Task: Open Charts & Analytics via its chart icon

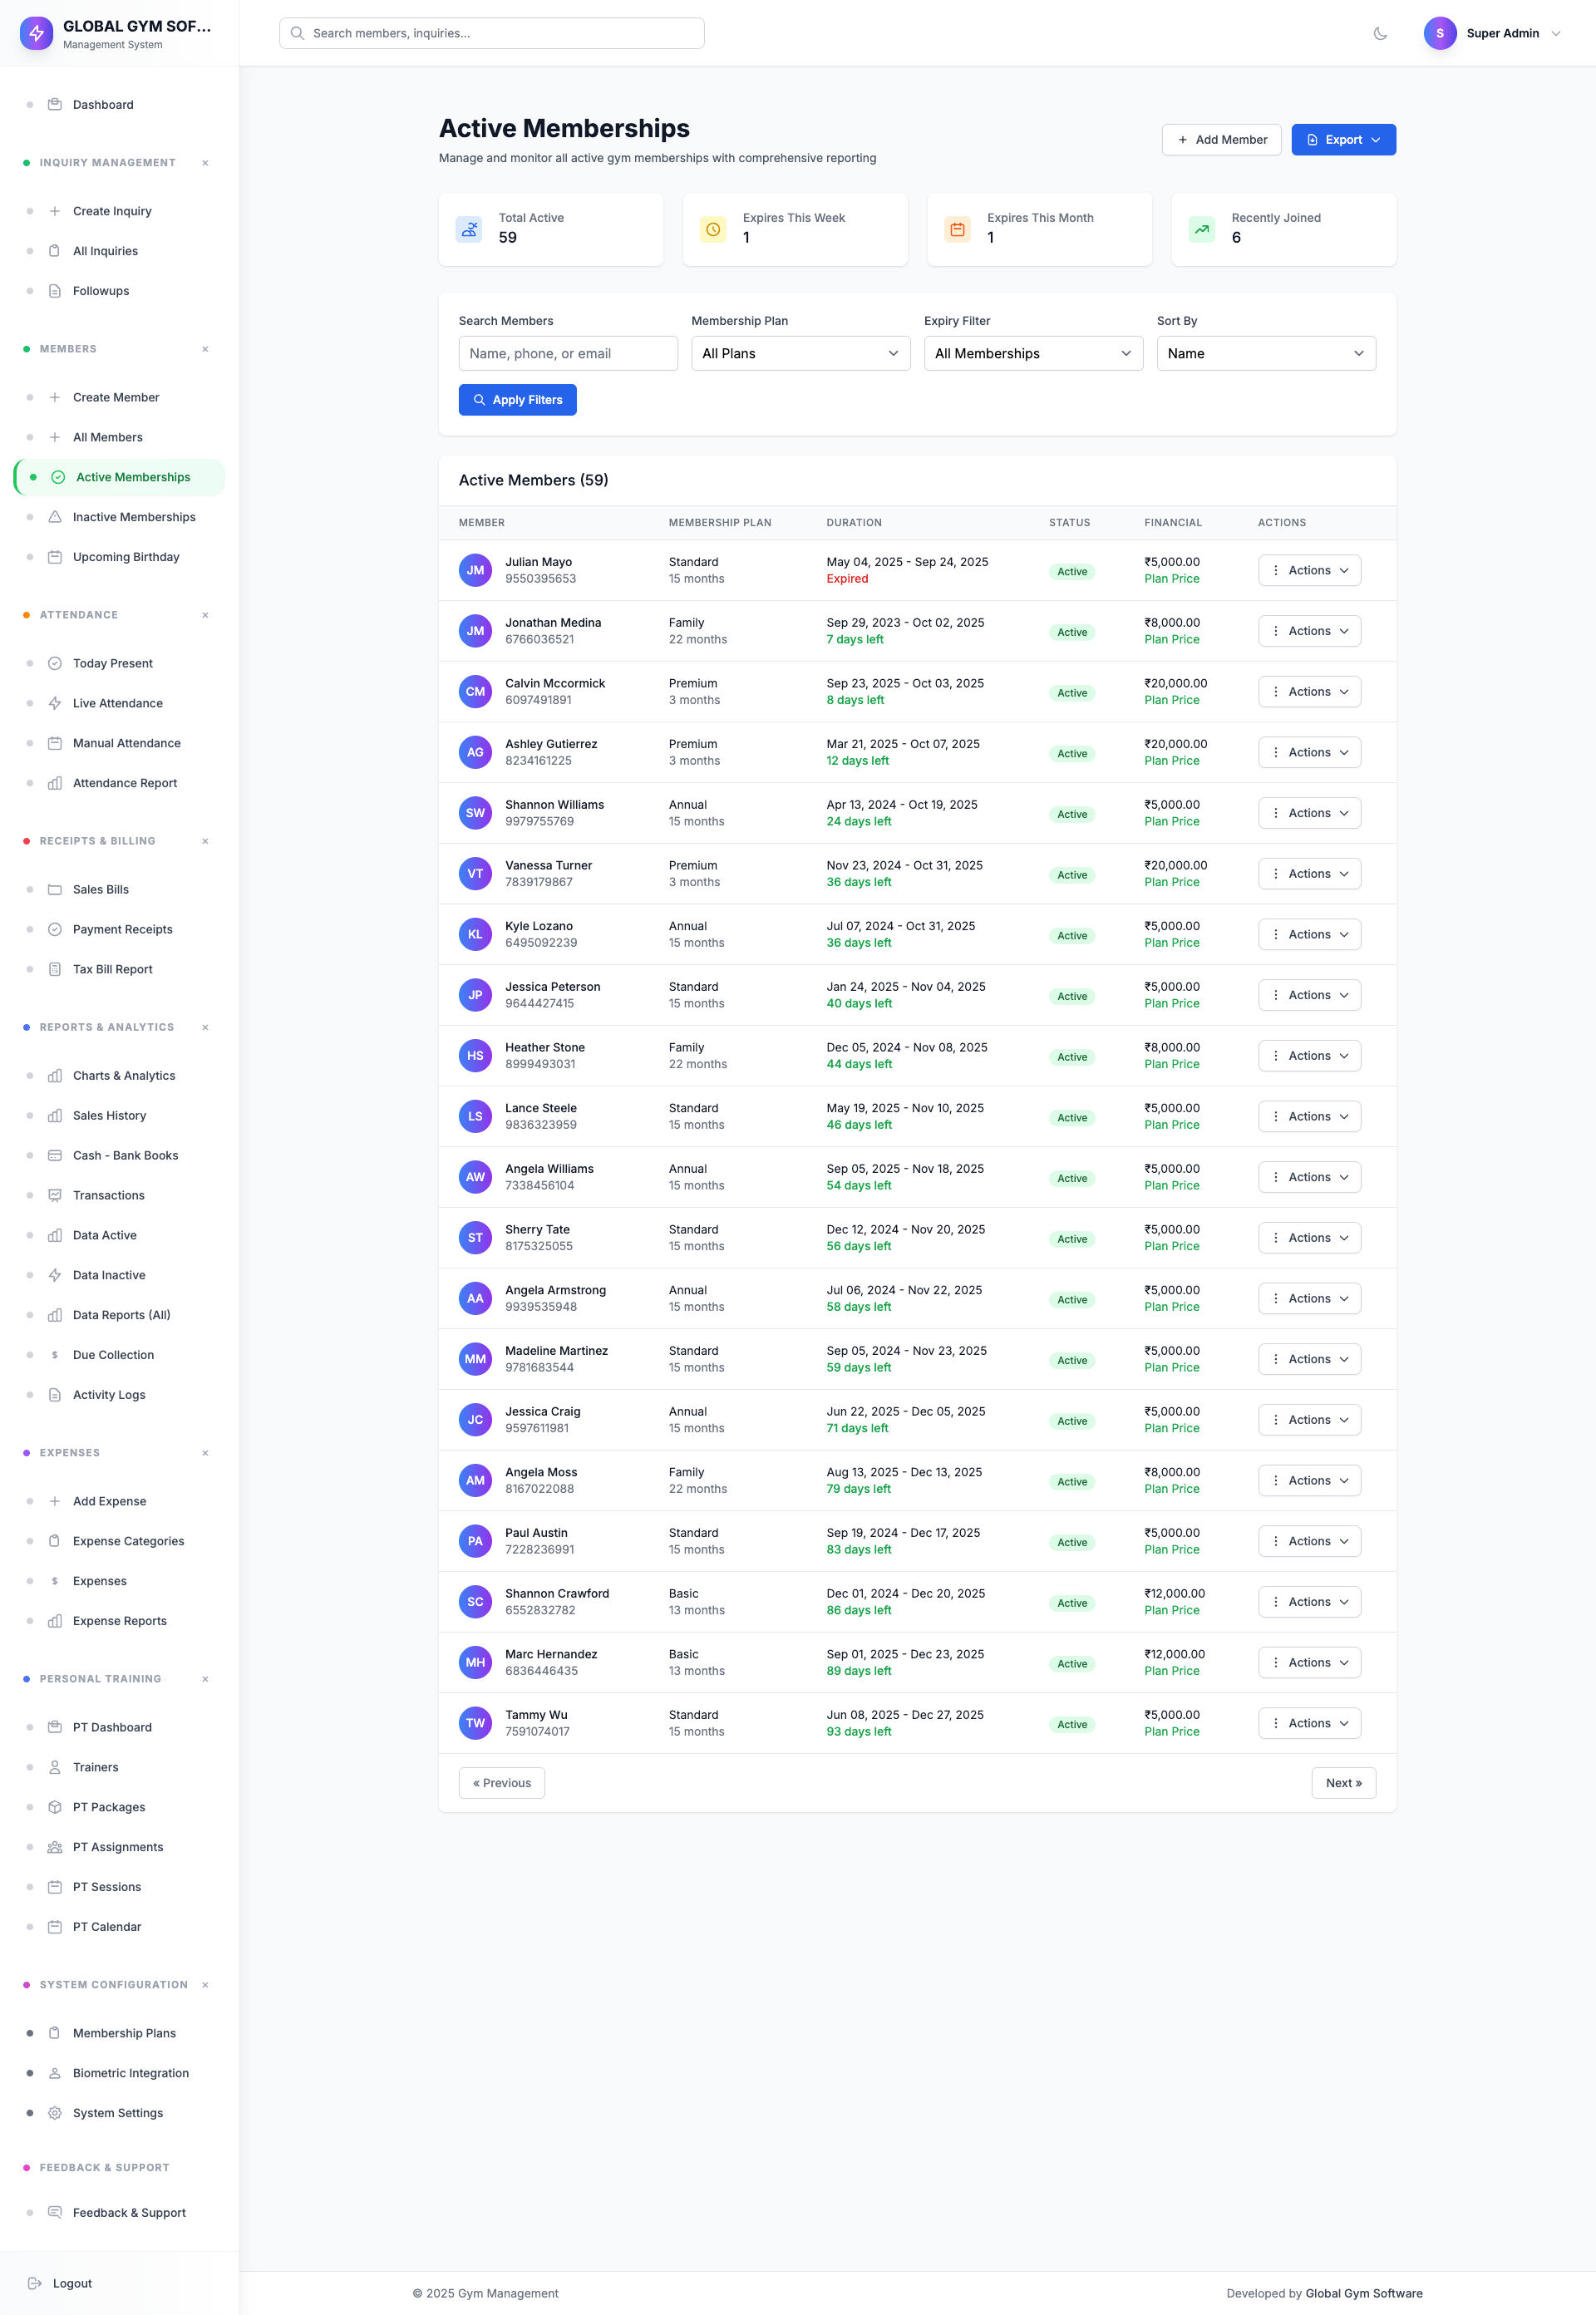Action: [x=55, y=1075]
